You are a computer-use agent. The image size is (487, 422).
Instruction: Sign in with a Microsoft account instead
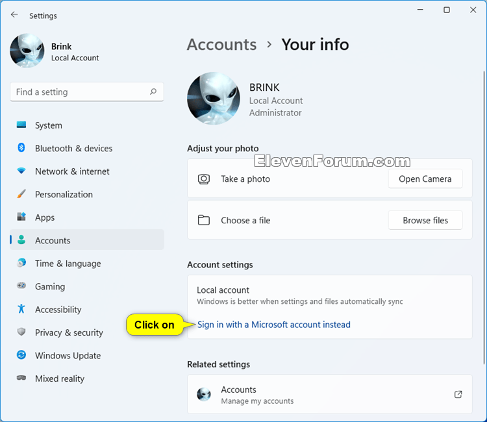274,325
